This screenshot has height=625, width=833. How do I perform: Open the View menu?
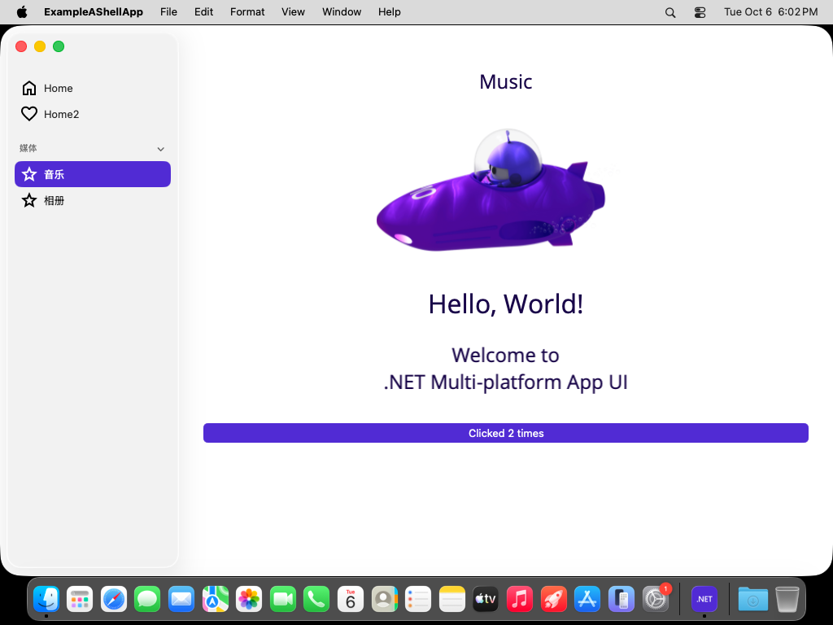(x=293, y=11)
